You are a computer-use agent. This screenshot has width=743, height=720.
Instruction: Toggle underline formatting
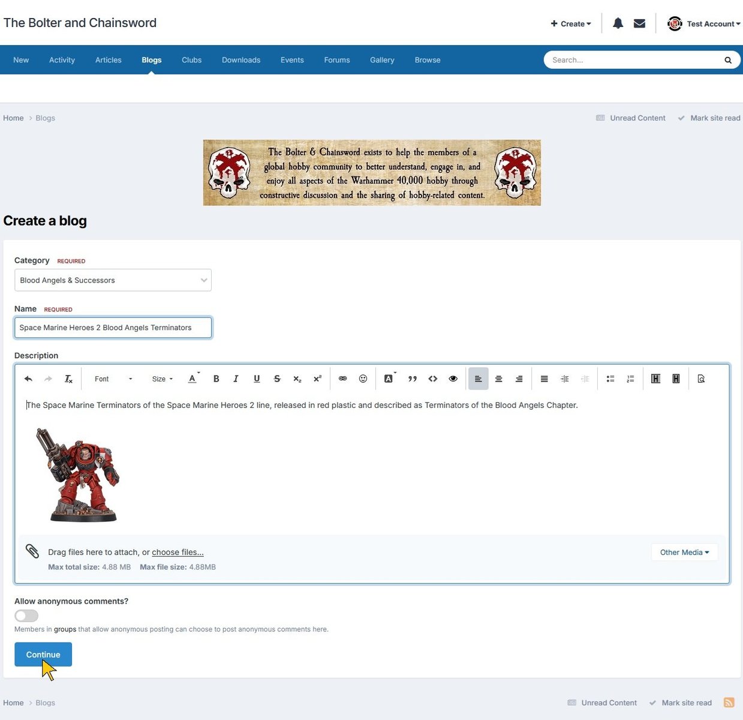pyautogui.click(x=257, y=379)
